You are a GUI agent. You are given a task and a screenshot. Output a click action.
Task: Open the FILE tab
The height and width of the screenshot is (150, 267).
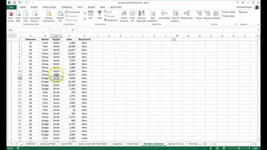[x=12, y=7]
